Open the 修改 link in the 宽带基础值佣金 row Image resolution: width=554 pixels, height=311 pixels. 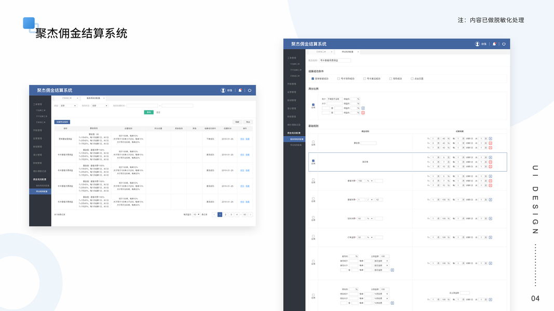coord(242,139)
